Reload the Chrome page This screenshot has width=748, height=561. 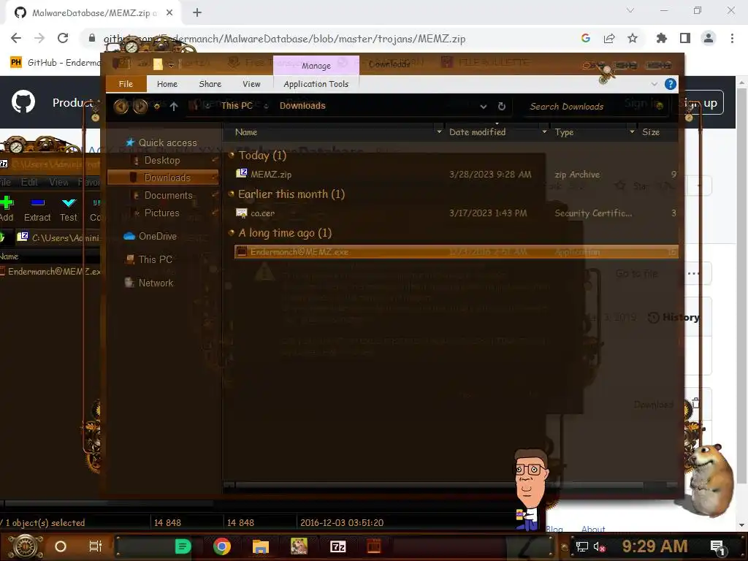(x=63, y=38)
